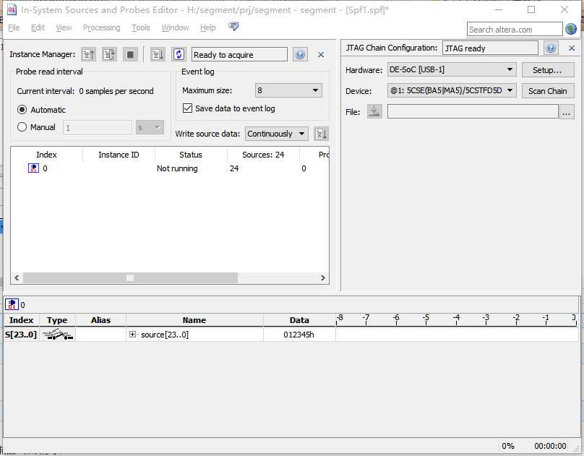Click the instance list horizontal scrollbar thumb

pyautogui.click(x=130, y=278)
